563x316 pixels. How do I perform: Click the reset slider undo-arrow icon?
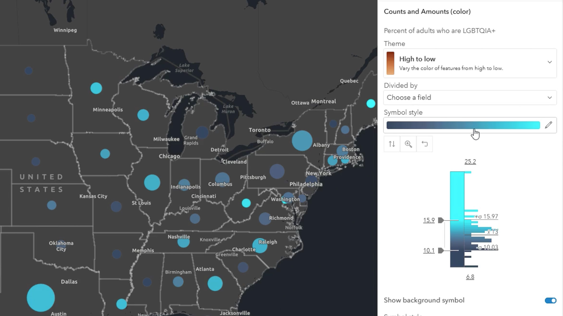click(x=424, y=144)
